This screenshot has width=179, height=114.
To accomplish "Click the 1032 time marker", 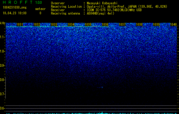I will coord(37,24).
